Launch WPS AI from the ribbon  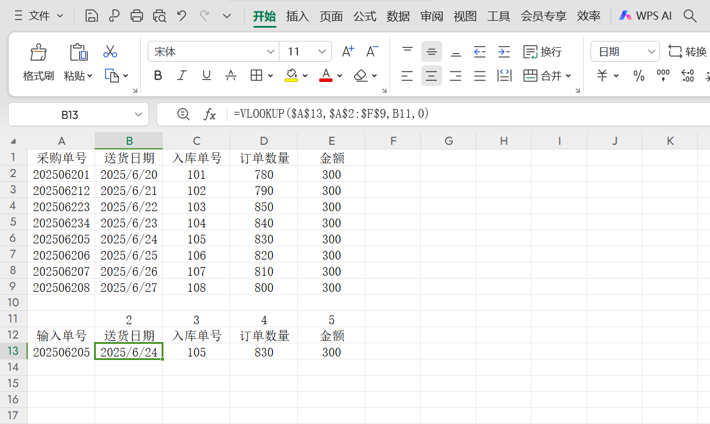tap(645, 16)
